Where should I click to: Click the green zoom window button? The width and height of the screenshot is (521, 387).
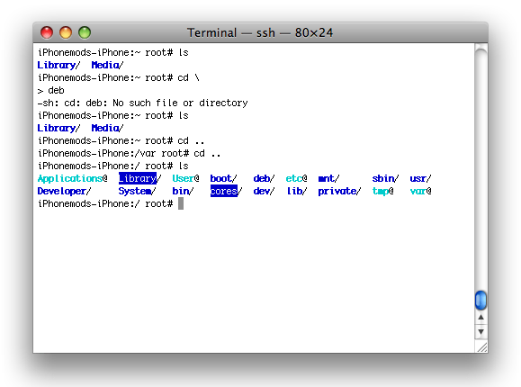(x=85, y=32)
